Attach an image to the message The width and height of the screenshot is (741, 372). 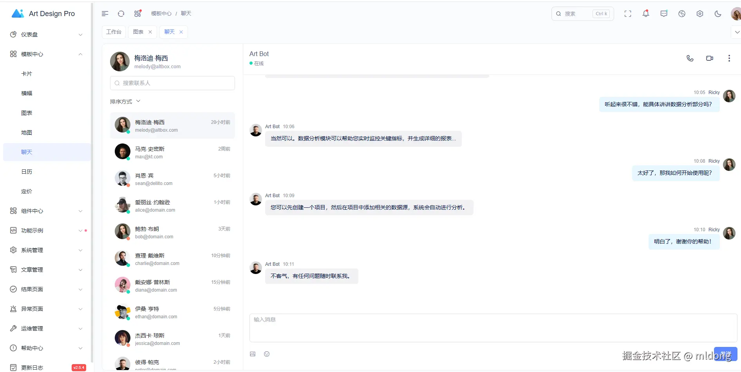253,354
